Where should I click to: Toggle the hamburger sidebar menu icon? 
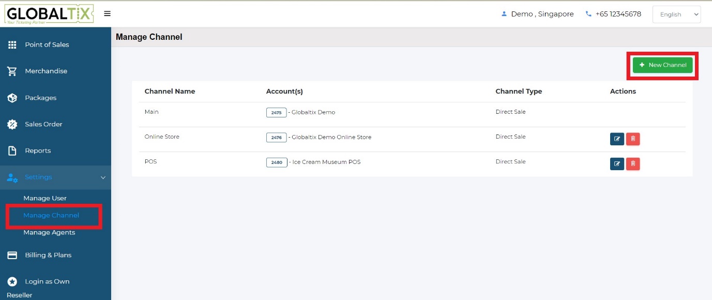click(107, 14)
